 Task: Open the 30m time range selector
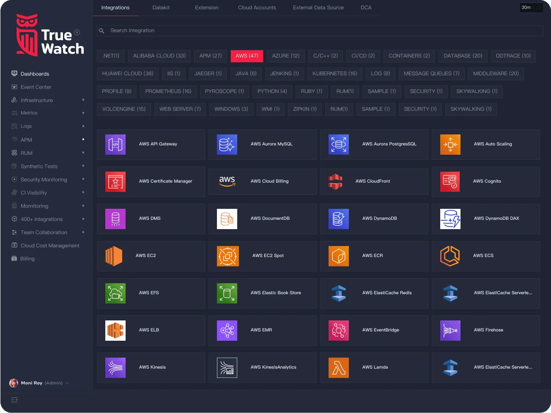pos(526,8)
